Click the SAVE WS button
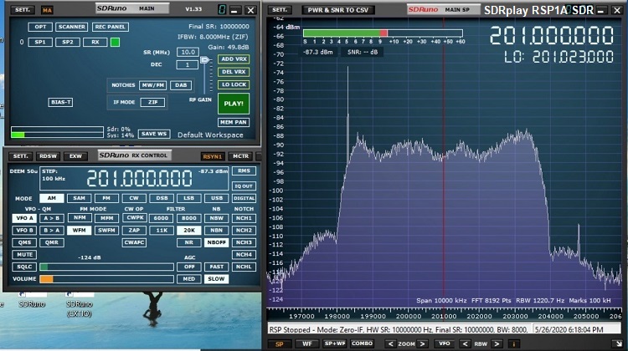Viewport: 628px width, 351px height. point(154,134)
